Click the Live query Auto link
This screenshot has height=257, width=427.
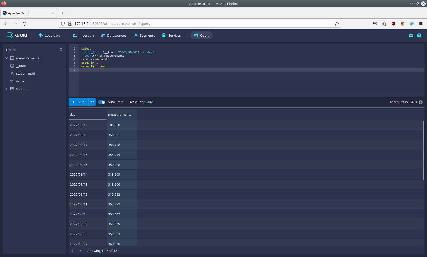click(x=149, y=102)
